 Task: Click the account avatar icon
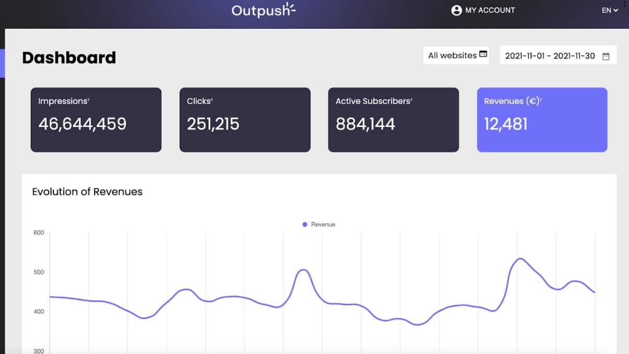[x=457, y=10]
